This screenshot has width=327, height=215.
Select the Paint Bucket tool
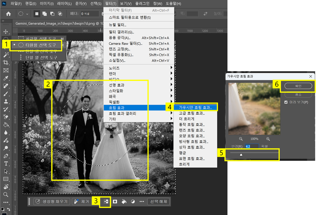[6, 125]
